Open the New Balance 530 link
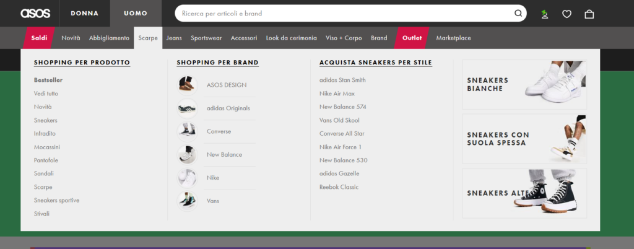Image resolution: width=634 pixels, height=249 pixels. tap(343, 160)
